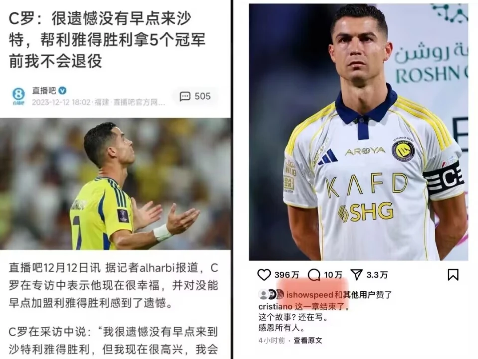Open the ishowspeed profile link
The height and width of the screenshot is (359, 478).
[x=309, y=295]
